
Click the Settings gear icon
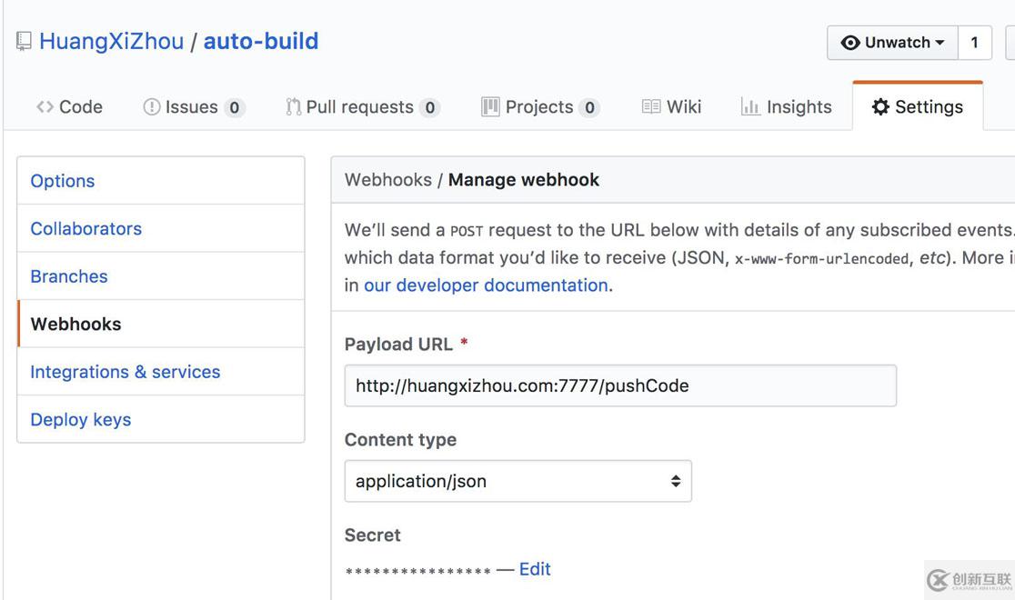[x=880, y=107]
